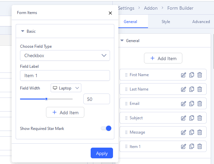Edit the Subject form item

point(183,118)
